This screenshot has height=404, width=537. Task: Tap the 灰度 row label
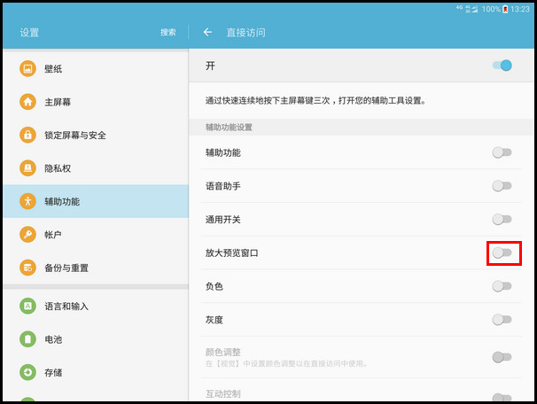click(214, 320)
